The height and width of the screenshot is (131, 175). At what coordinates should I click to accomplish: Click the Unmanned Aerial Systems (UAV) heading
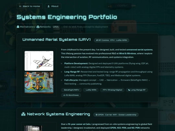pyautogui.click(x=56, y=39)
